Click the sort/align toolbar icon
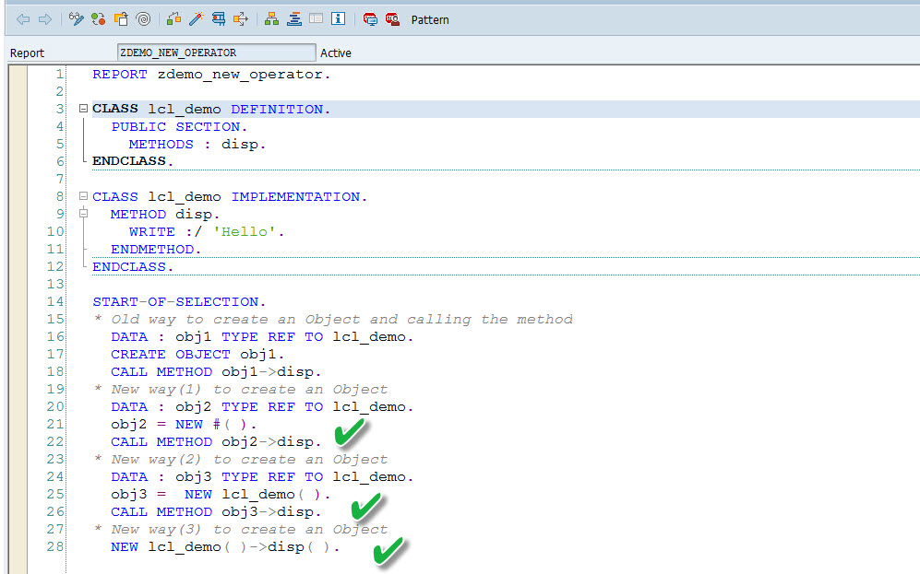 click(x=294, y=18)
